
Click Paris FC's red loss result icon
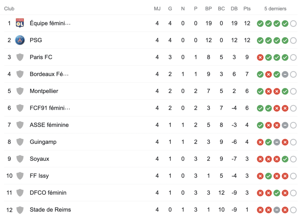(260, 57)
